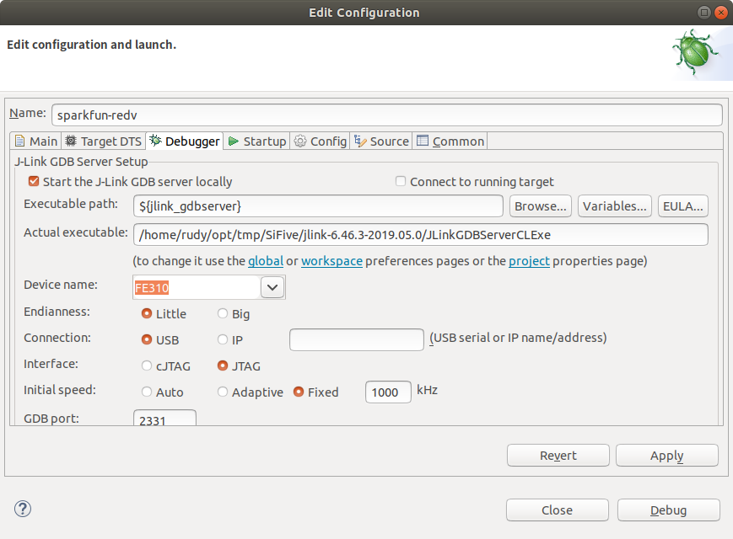Click the help question mark icon
The width and height of the screenshot is (733, 539).
click(23, 509)
